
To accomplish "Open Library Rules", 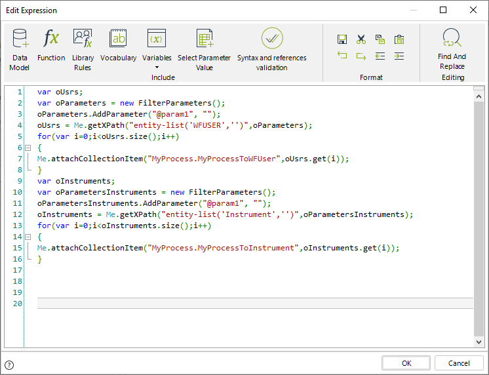I will point(83,50).
